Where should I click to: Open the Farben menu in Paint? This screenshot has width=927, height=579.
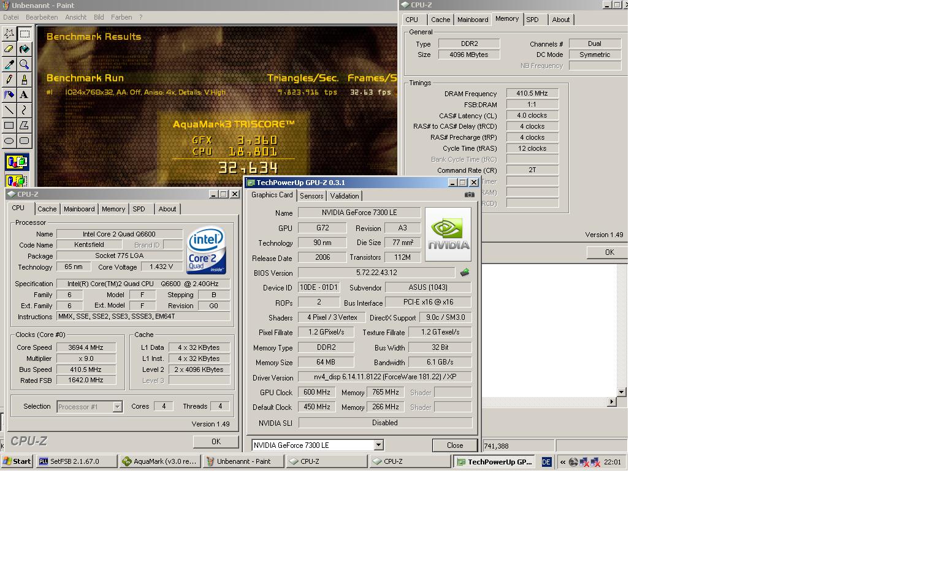click(x=121, y=17)
